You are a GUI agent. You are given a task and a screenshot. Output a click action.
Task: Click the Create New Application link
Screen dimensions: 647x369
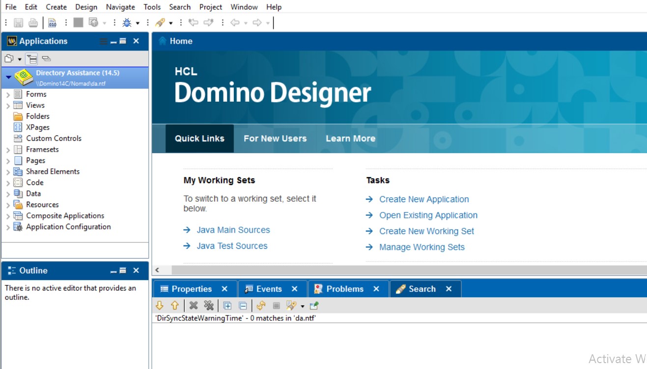423,199
